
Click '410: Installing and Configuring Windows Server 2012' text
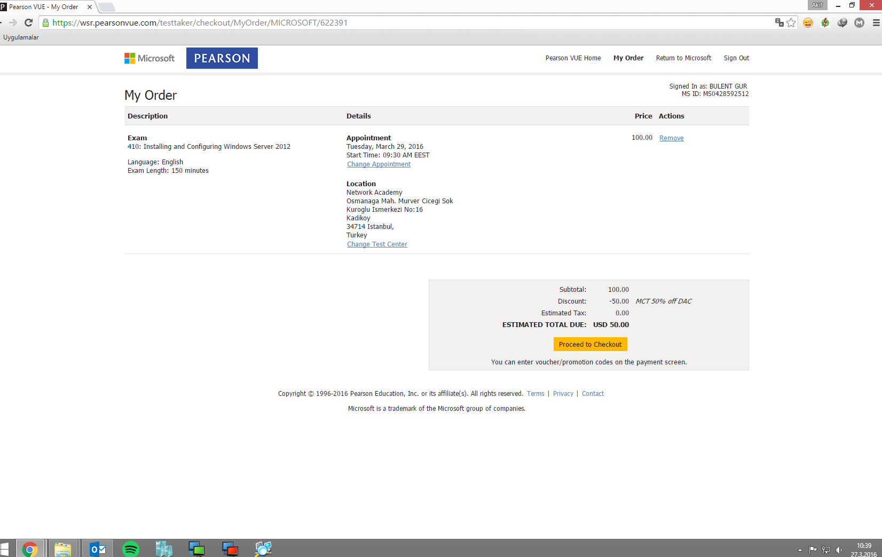coord(209,147)
